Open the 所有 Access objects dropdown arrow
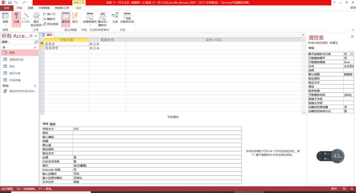 coord(31,36)
